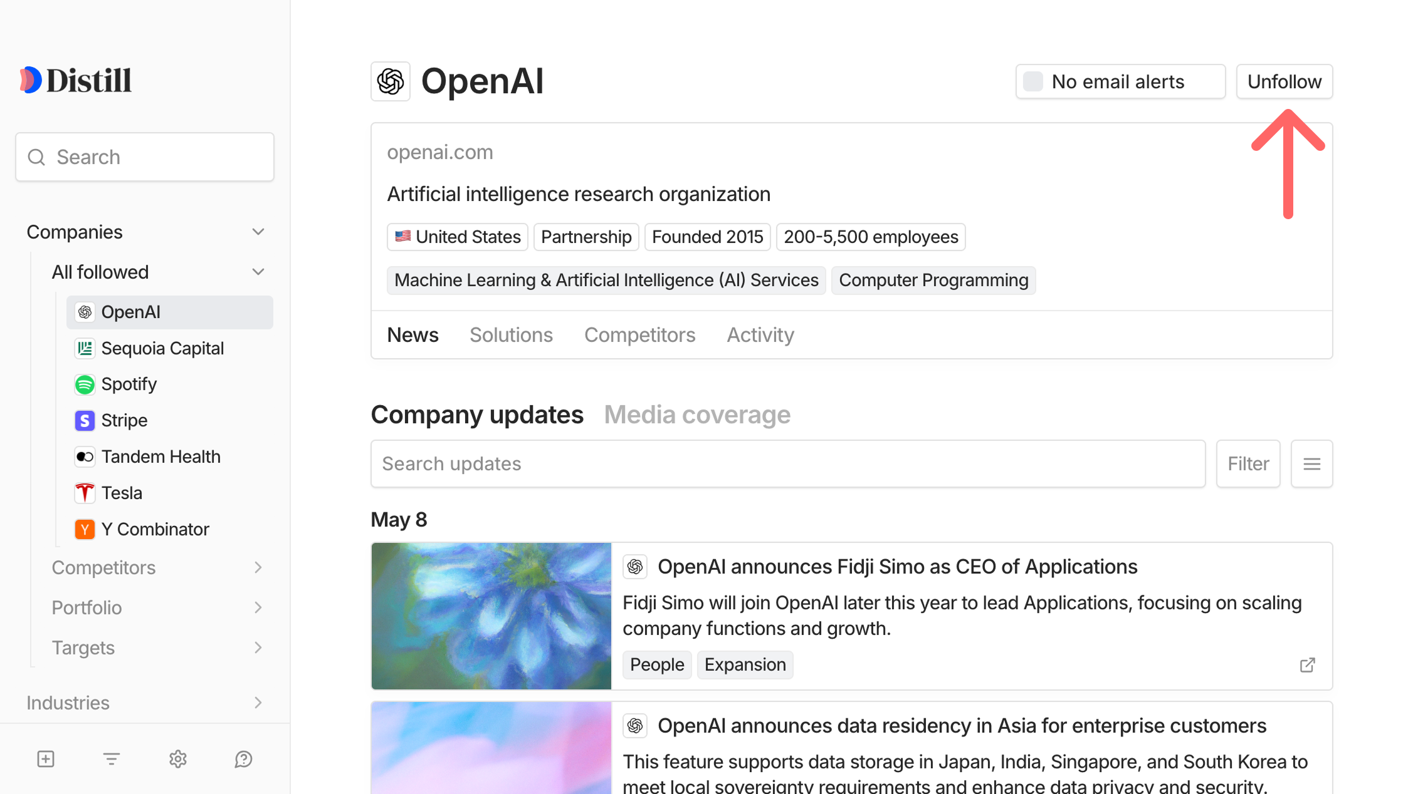Toggle the list layout icon beside Filter
Image resolution: width=1413 pixels, height=794 pixels.
click(1311, 463)
